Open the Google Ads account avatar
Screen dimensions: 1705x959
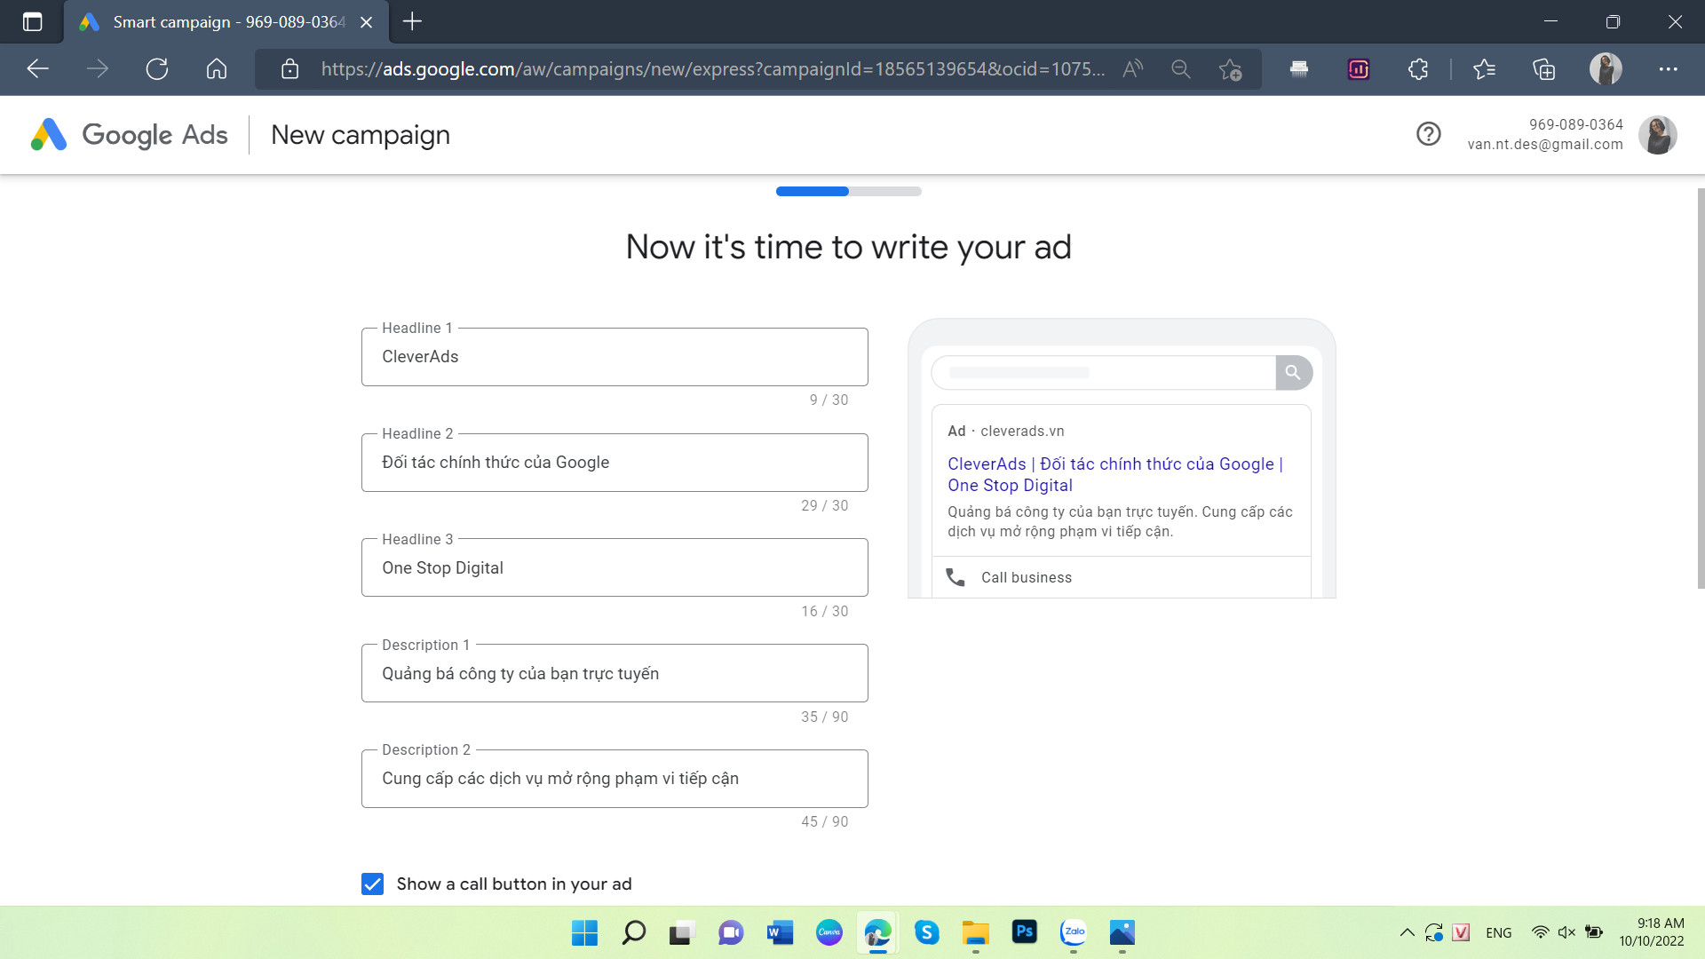1657,135
